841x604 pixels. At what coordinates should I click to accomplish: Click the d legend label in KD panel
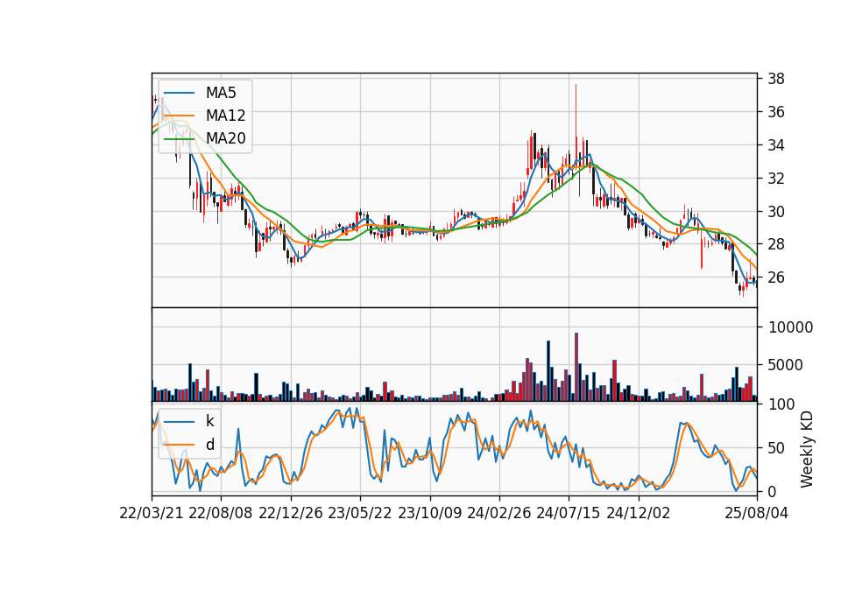(209, 445)
